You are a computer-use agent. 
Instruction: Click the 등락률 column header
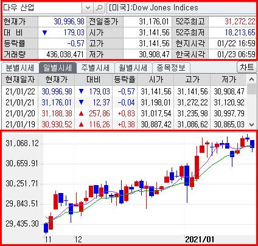tap(125, 80)
